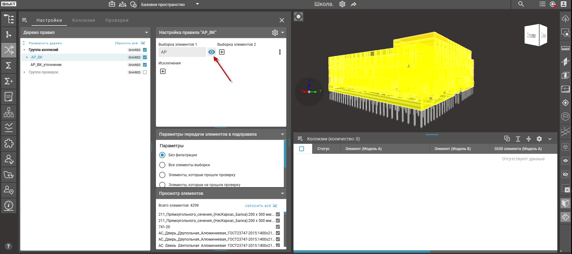Open the Базовое пространство dropdown
Image resolution: width=572 pixels, height=254 pixels.
tap(197, 4)
